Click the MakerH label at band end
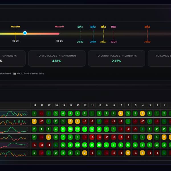Screen dimensions: 171x171 coord(60,27)
